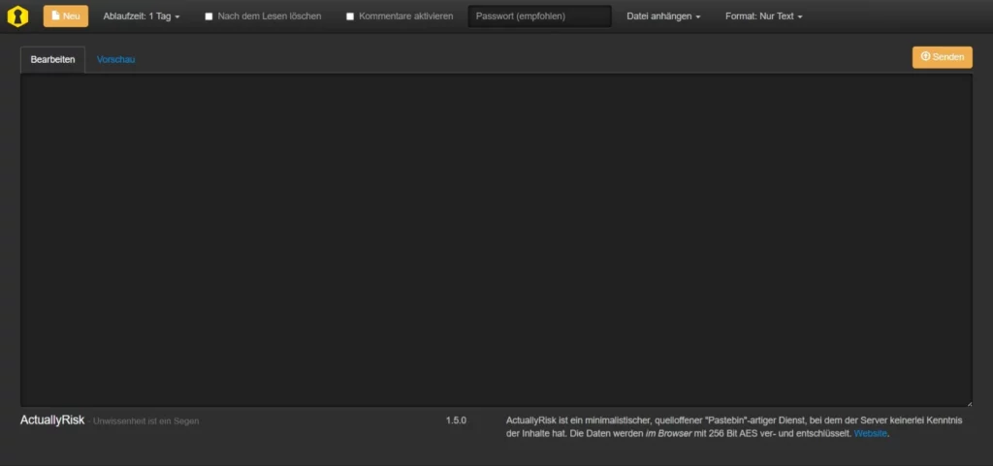The width and height of the screenshot is (993, 466).
Task: Focus the 'Passwort (empfohlen)' input field
Action: tap(539, 16)
